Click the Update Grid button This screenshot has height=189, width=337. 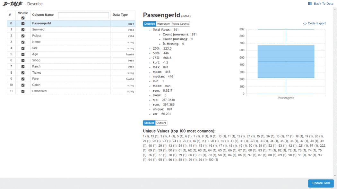click(321, 183)
